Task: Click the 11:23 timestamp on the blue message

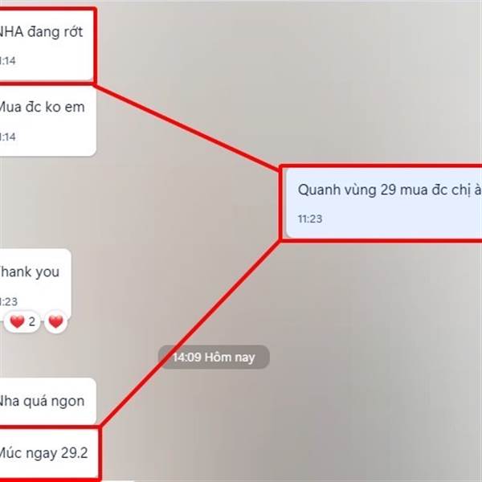Action: pos(310,219)
